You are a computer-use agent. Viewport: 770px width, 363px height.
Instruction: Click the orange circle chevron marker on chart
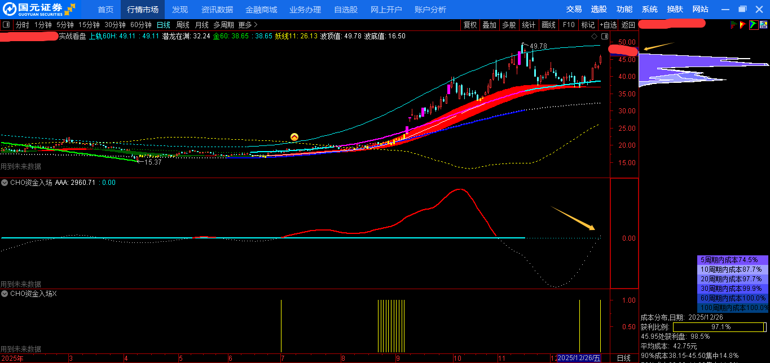click(294, 137)
